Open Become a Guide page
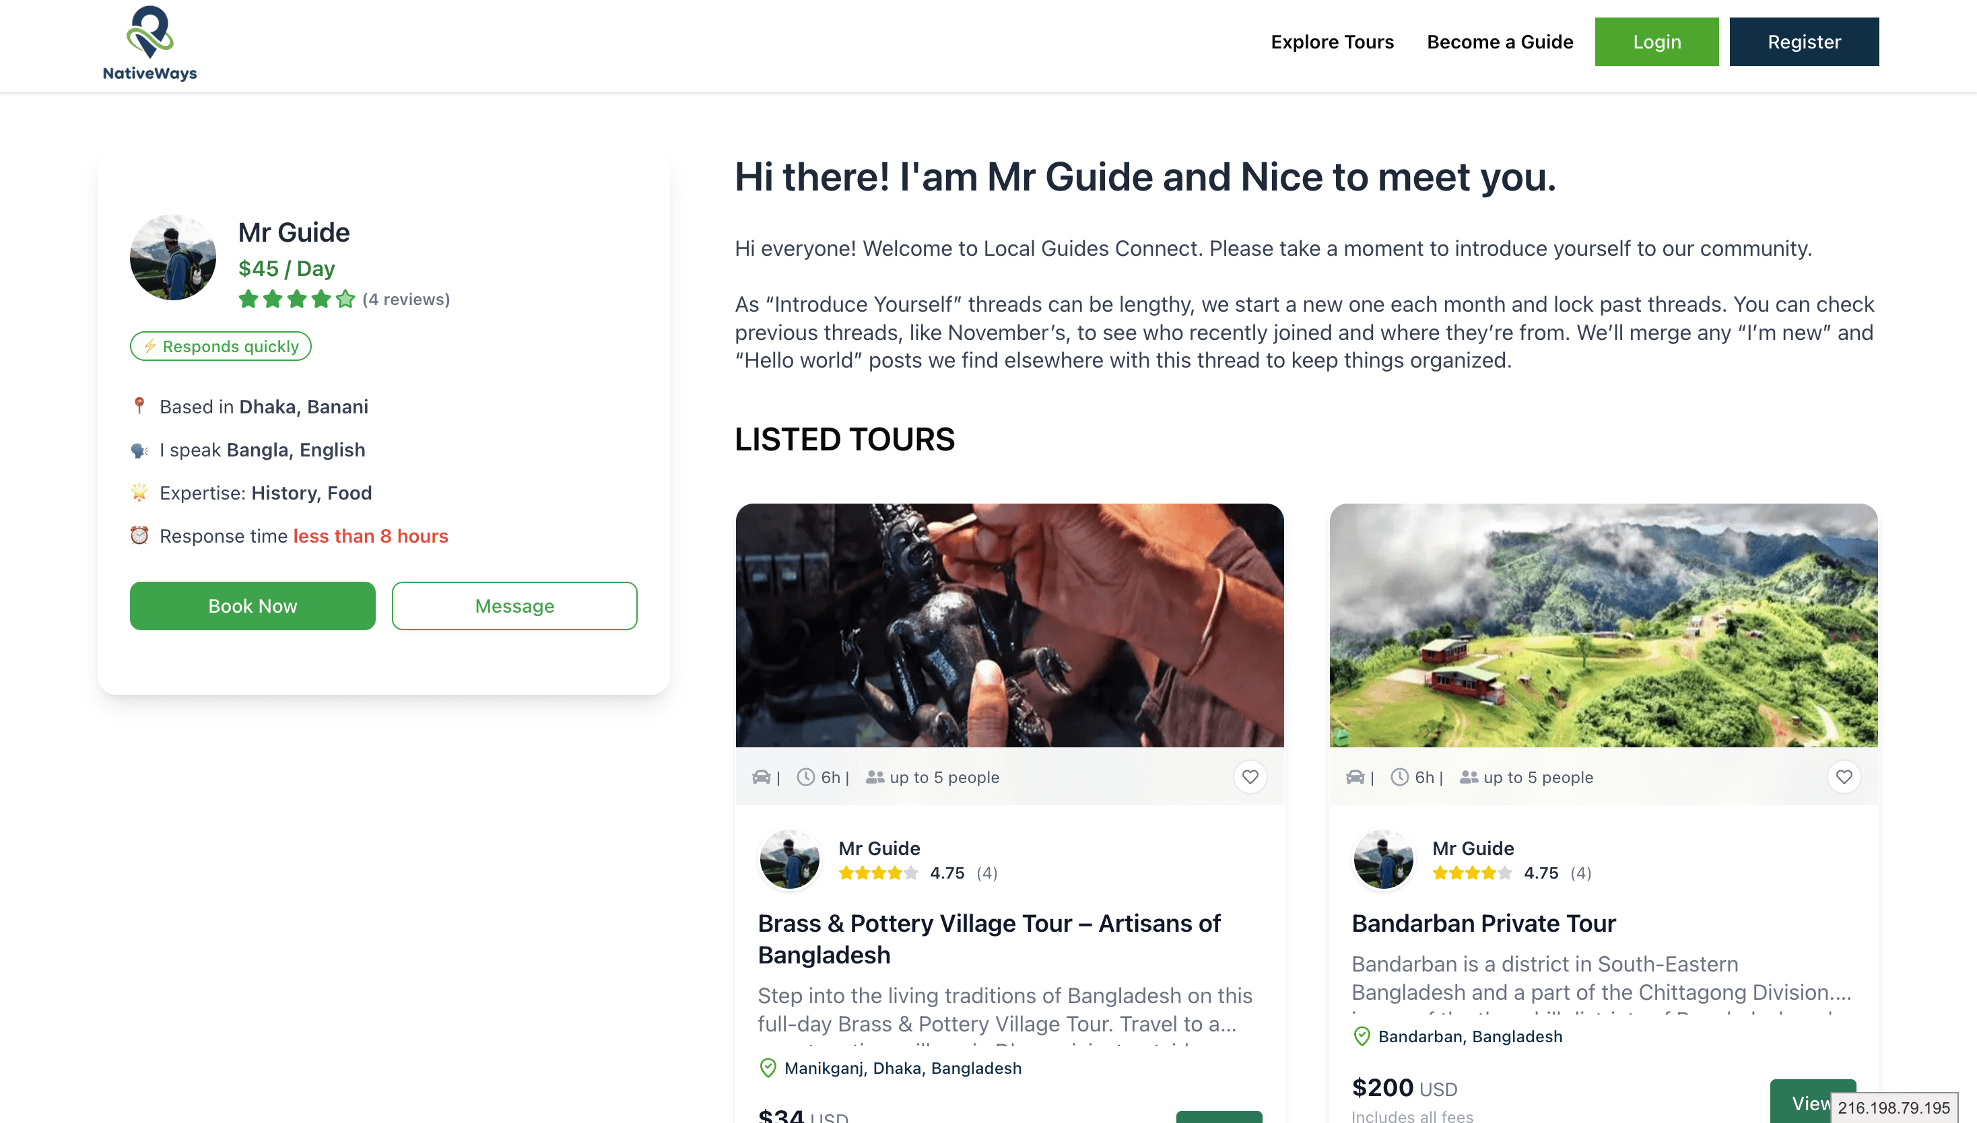 1500,42
